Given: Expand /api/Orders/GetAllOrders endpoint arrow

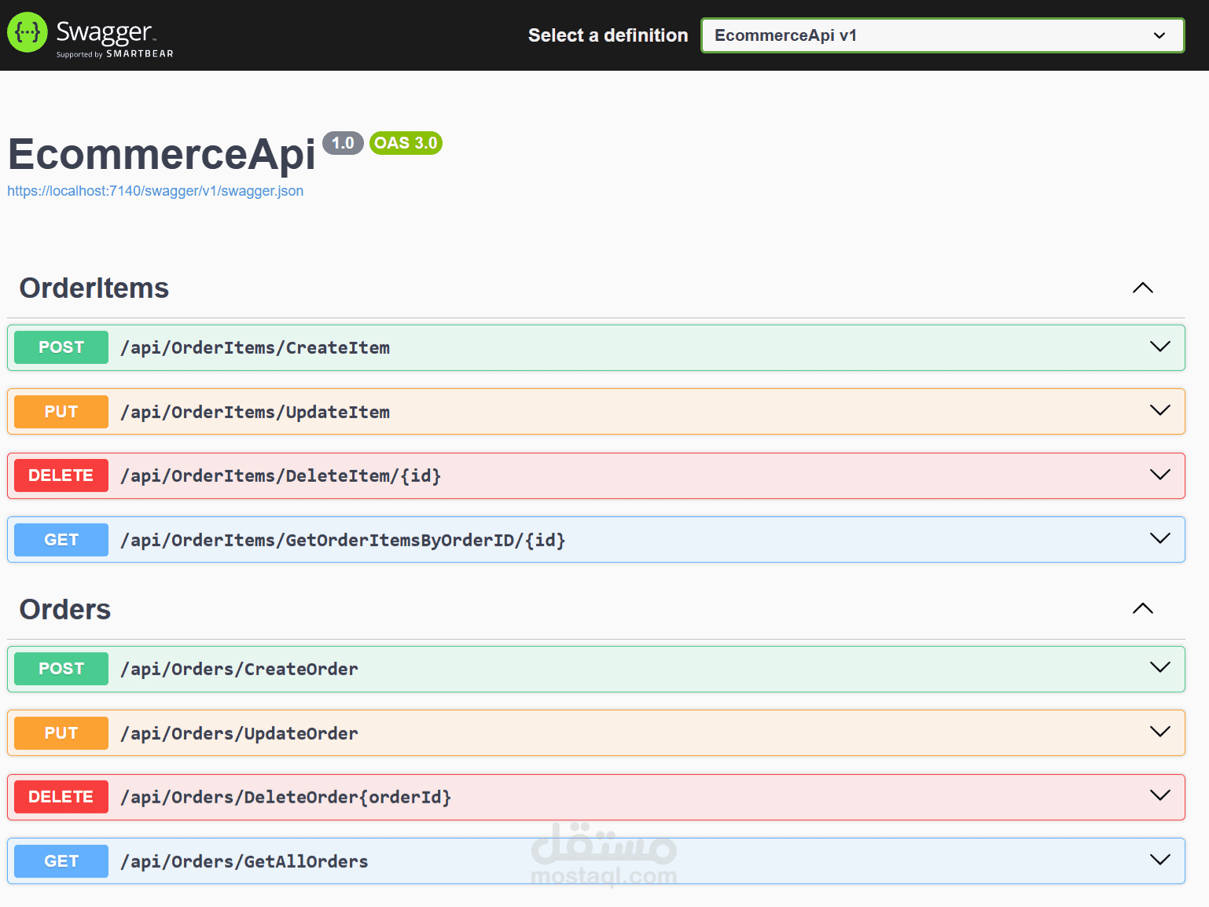Looking at the screenshot, I should tap(1160, 860).
